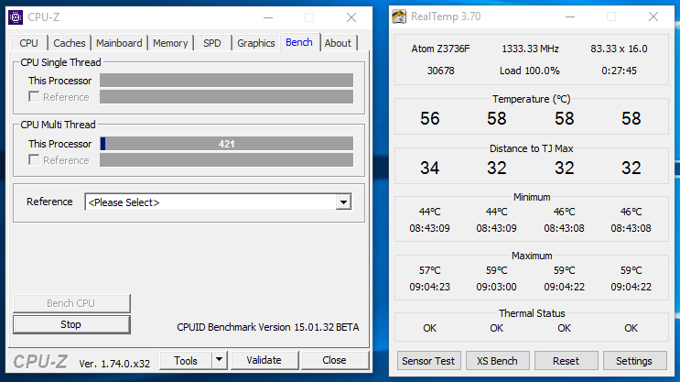Image resolution: width=680 pixels, height=382 pixels.
Task: Click the 30678 value in RealTemp
Action: pyautogui.click(x=440, y=71)
